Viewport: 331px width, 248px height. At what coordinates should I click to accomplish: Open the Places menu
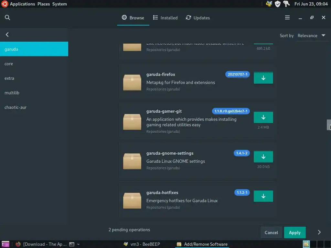point(44,4)
